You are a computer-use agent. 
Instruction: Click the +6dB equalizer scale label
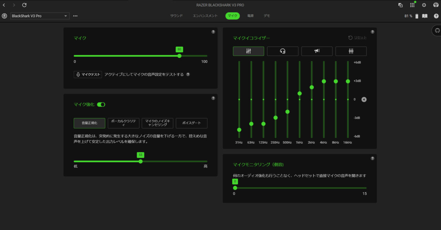coord(357,62)
